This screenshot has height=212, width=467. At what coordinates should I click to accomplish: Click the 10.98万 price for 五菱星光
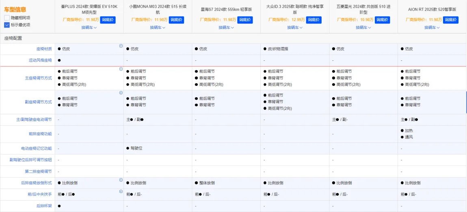coord(367,20)
